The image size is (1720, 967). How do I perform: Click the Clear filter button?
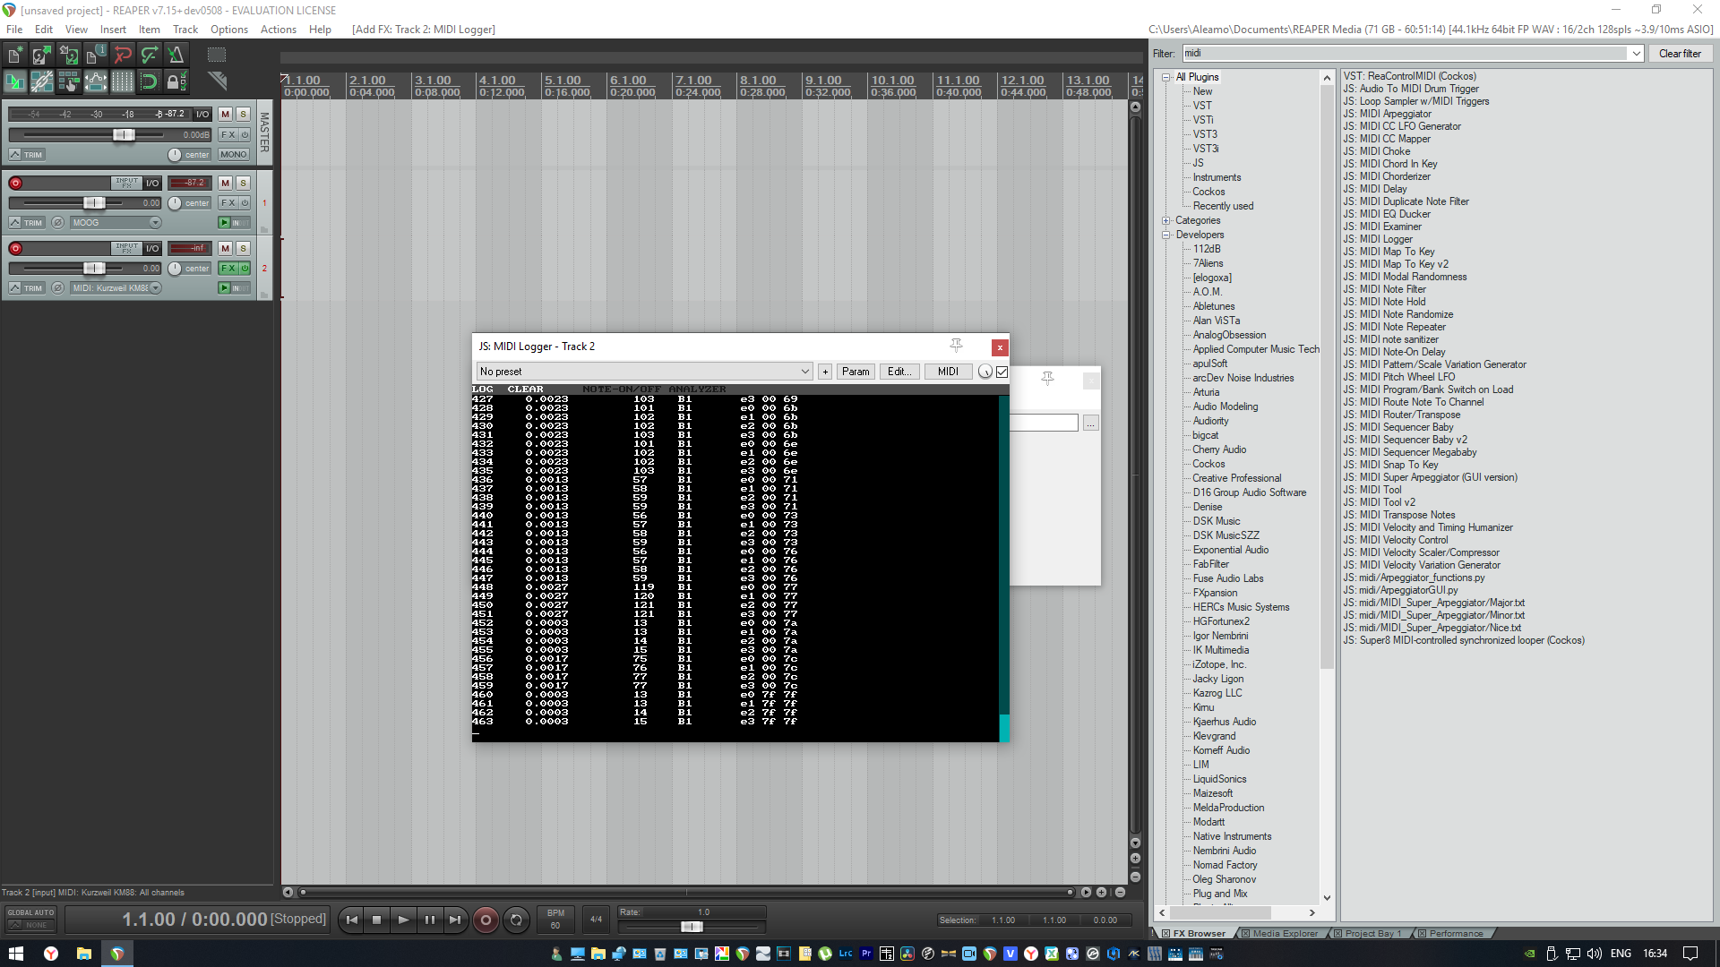1680,54
